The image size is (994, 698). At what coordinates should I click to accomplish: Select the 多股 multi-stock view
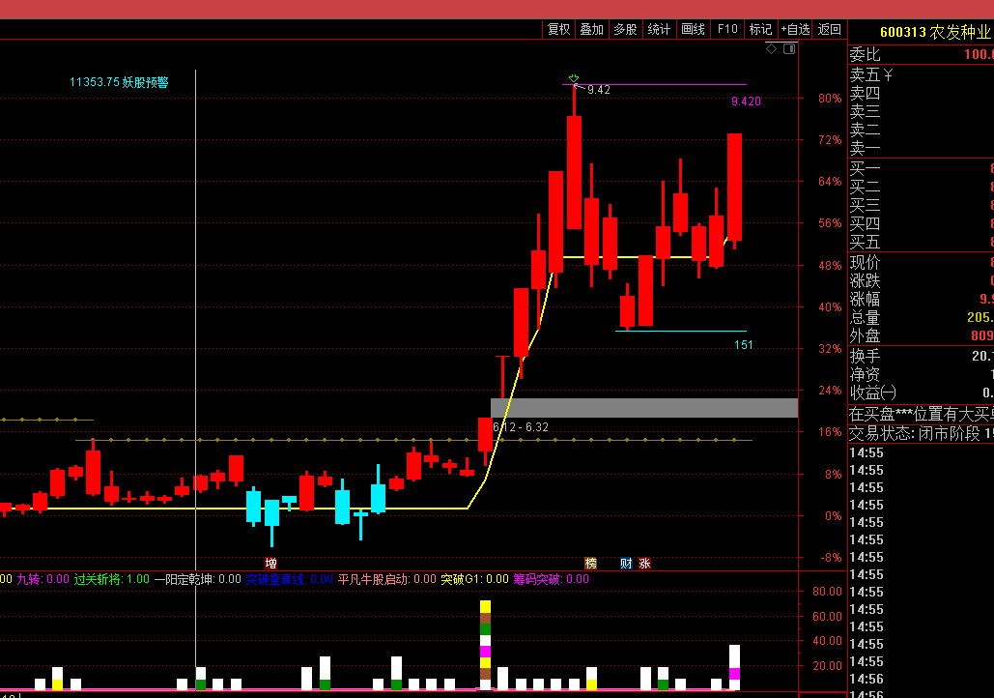626,29
